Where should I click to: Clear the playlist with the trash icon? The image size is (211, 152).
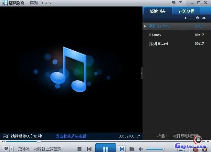pos(197,18)
